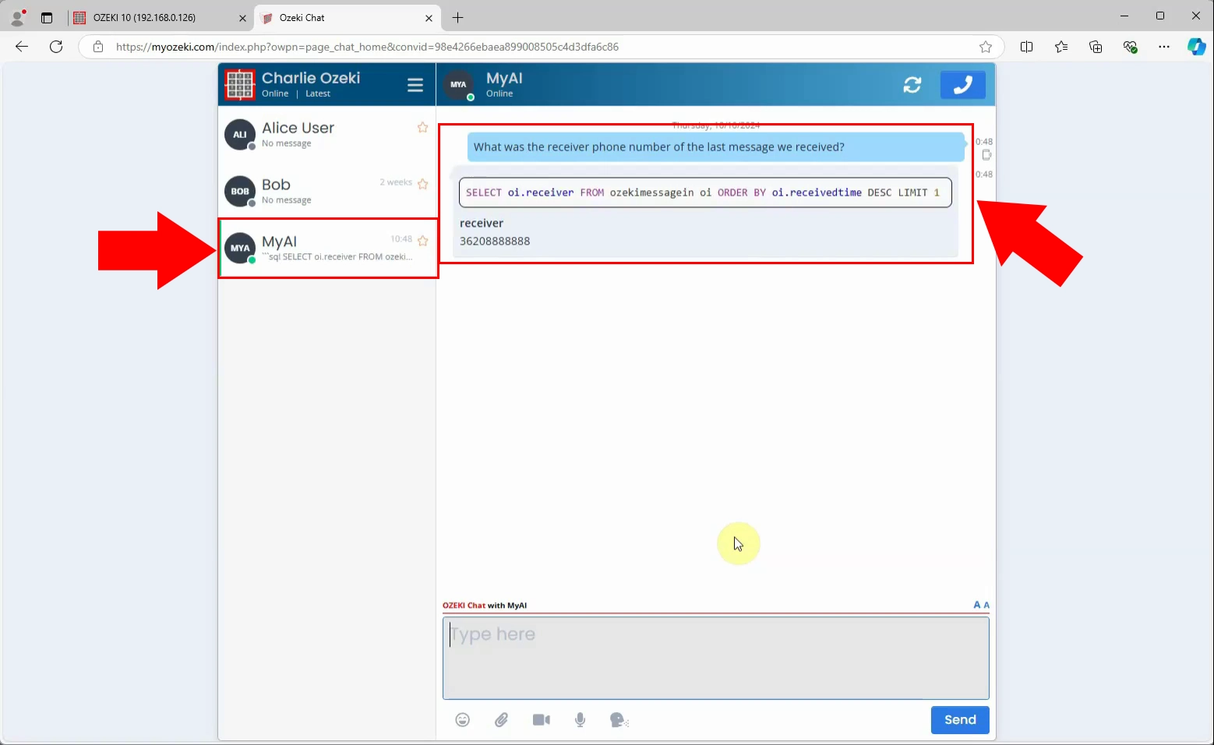Refresh the MyAI conversation with the sync icon
The width and height of the screenshot is (1214, 745).
(912, 85)
